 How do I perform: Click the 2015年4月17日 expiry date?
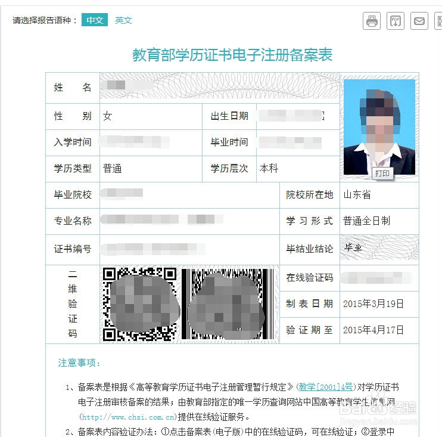[x=373, y=330]
